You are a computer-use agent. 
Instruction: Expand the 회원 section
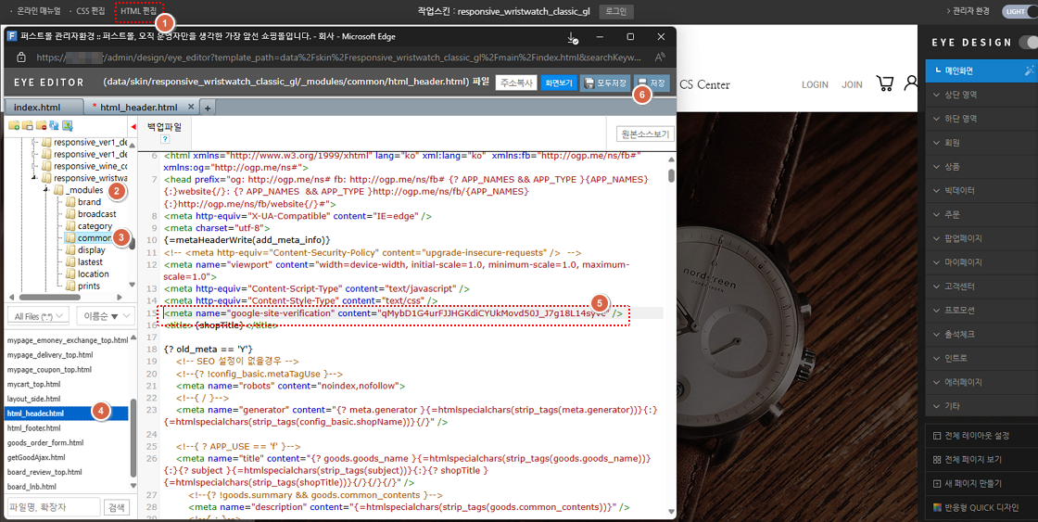[981, 143]
